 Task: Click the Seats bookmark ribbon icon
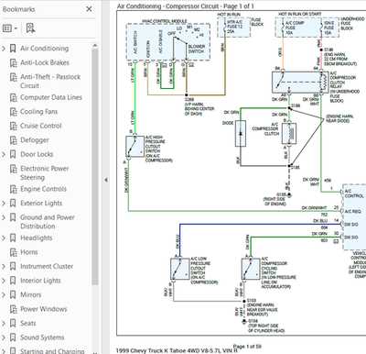point(13,324)
